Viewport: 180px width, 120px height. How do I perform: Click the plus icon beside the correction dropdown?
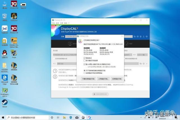pyautogui.click(x=147, y=64)
